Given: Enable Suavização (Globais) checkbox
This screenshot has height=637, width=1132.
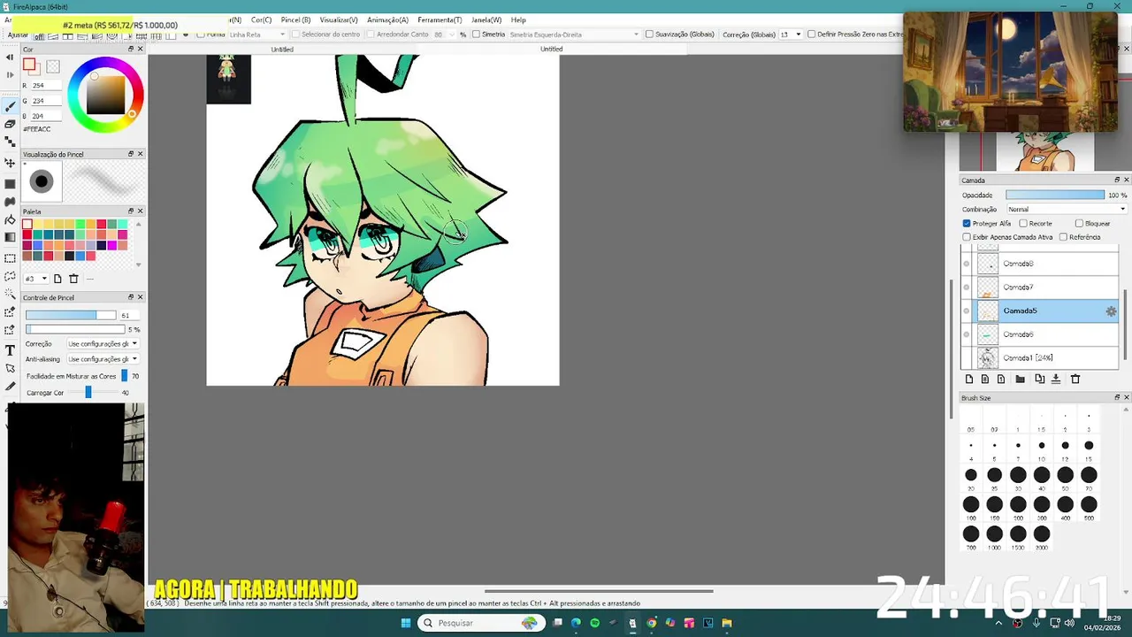Looking at the screenshot, I should 649,35.
